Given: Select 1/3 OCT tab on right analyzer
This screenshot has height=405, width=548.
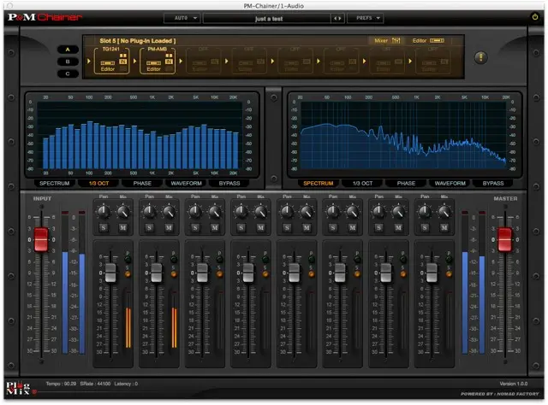Looking at the screenshot, I should tap(362, 183).
